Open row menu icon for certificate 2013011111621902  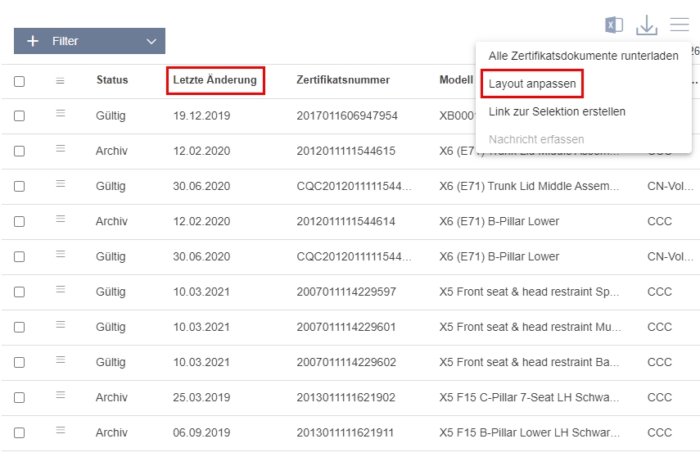point(61,395)
